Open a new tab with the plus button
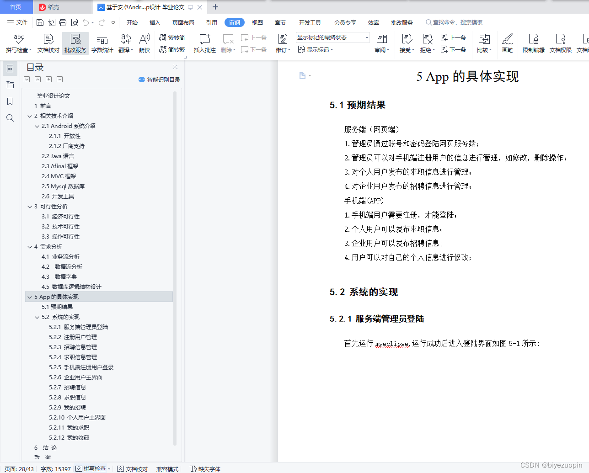The image size is (589, 473). [215, 7]
